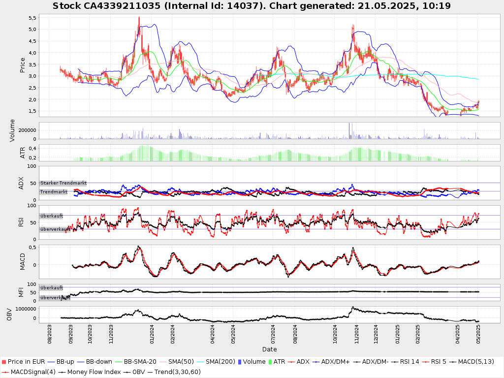504x378 pixels.
Task: Click the 1000000 OBV axis value
Action: pos(26,309)
